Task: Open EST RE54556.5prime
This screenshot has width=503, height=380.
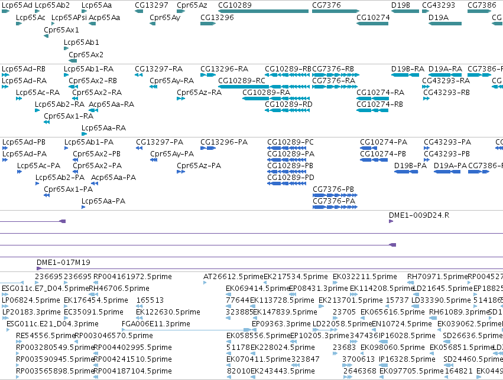Action: [46, 336]
